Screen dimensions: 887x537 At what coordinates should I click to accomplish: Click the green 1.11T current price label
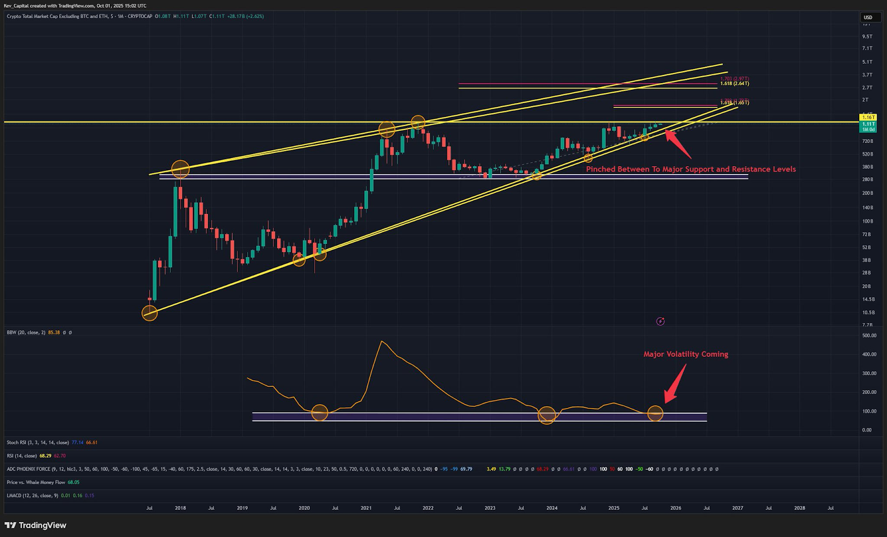click(868, 125)
